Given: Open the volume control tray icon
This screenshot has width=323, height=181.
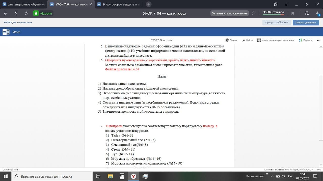Looking at the screenshot, I should [283, 176].
